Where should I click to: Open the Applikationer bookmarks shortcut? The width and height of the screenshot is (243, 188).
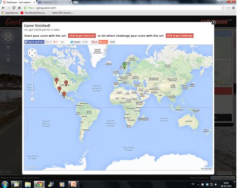(10, 13)
